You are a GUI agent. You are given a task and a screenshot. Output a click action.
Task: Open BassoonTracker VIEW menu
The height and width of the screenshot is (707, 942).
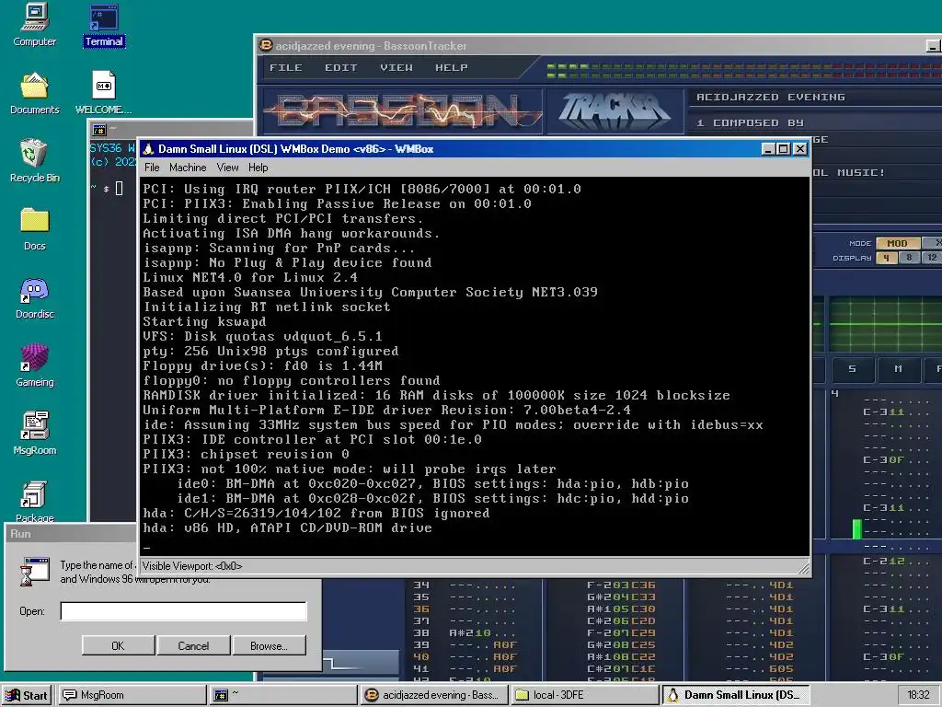396,68
